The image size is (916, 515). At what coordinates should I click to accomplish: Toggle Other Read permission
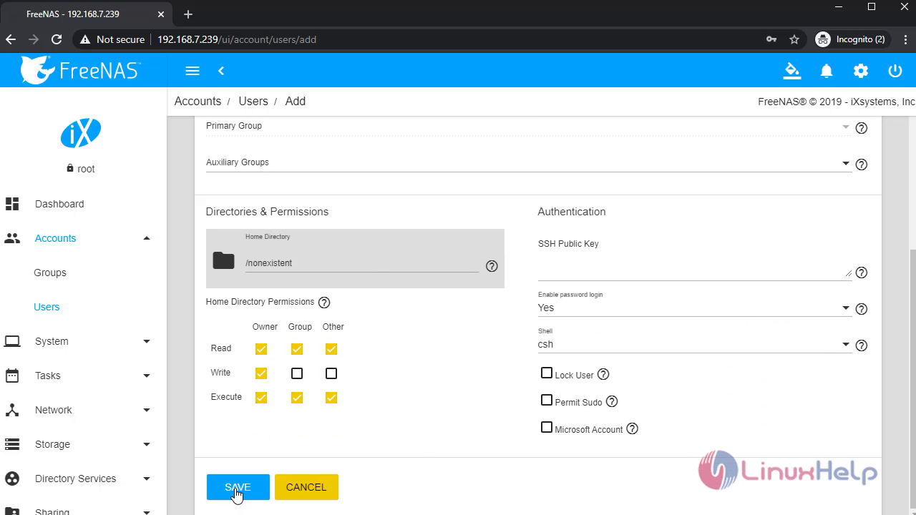click(331, 349)
